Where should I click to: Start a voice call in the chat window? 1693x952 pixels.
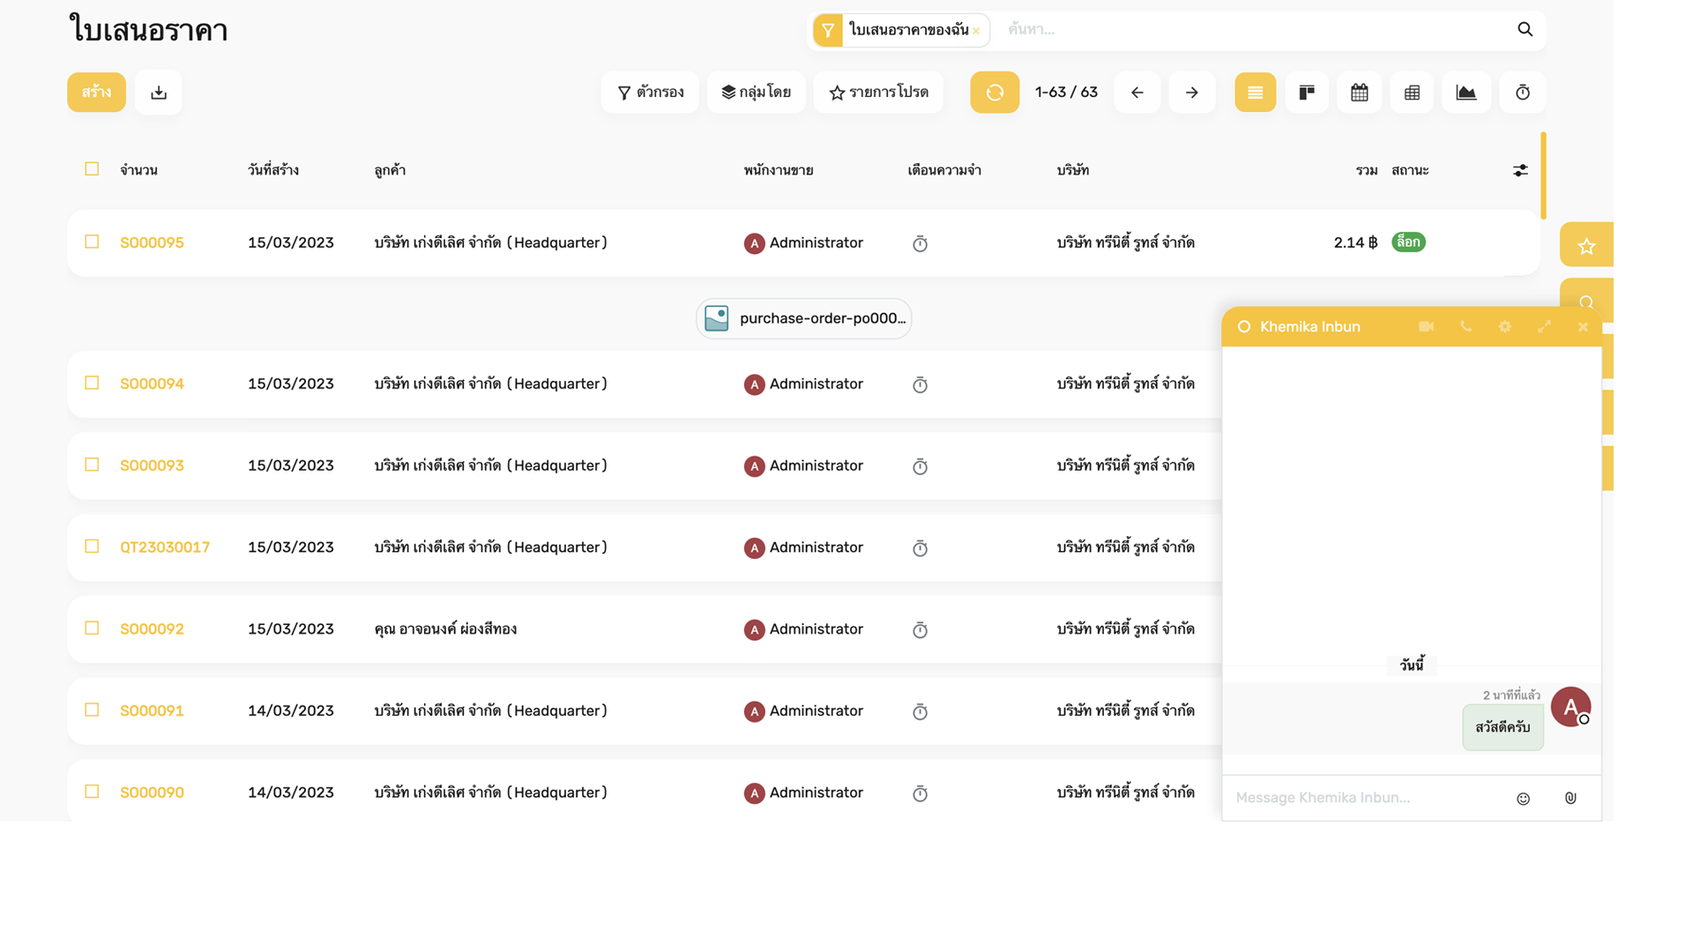tap(1466, 326)
